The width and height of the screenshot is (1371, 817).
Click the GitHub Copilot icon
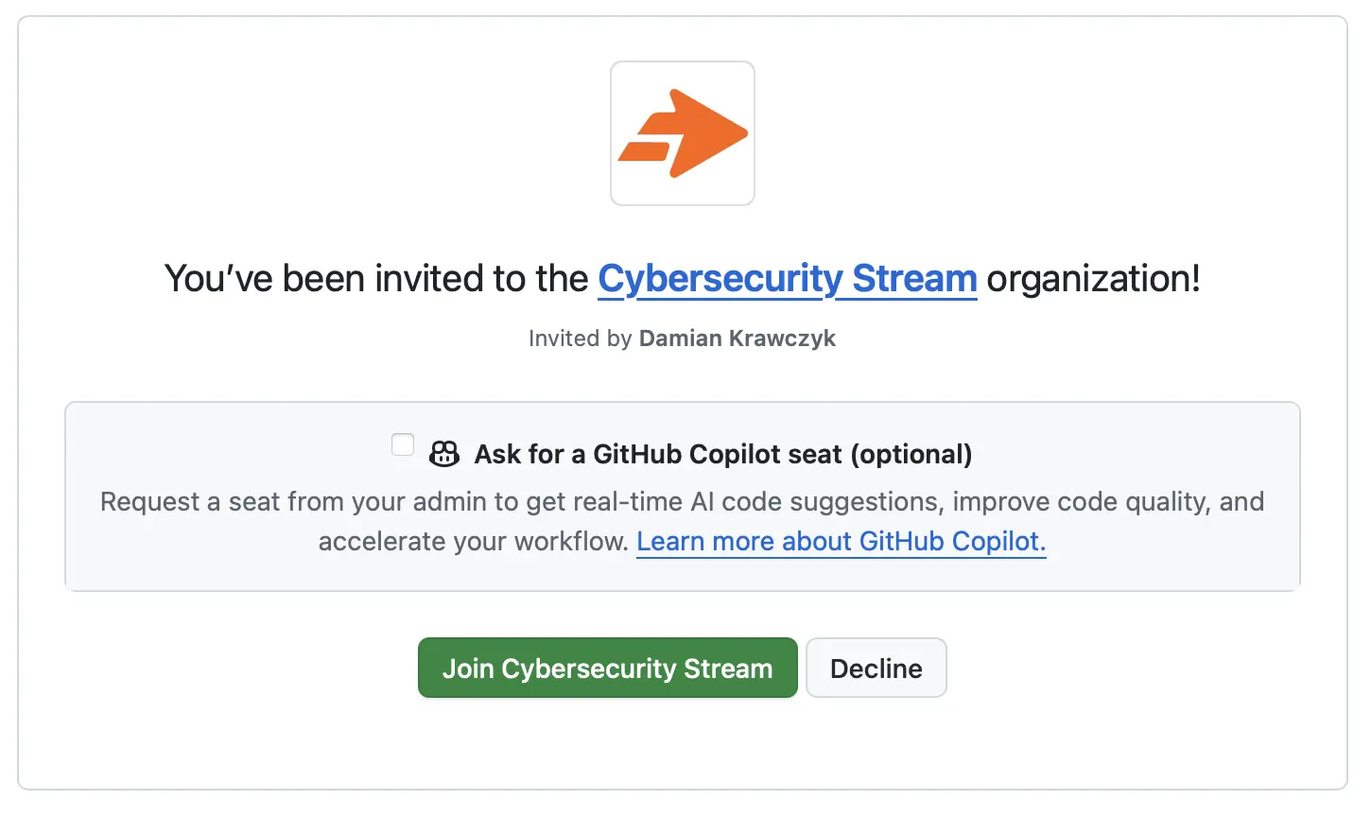click(444, 454)
